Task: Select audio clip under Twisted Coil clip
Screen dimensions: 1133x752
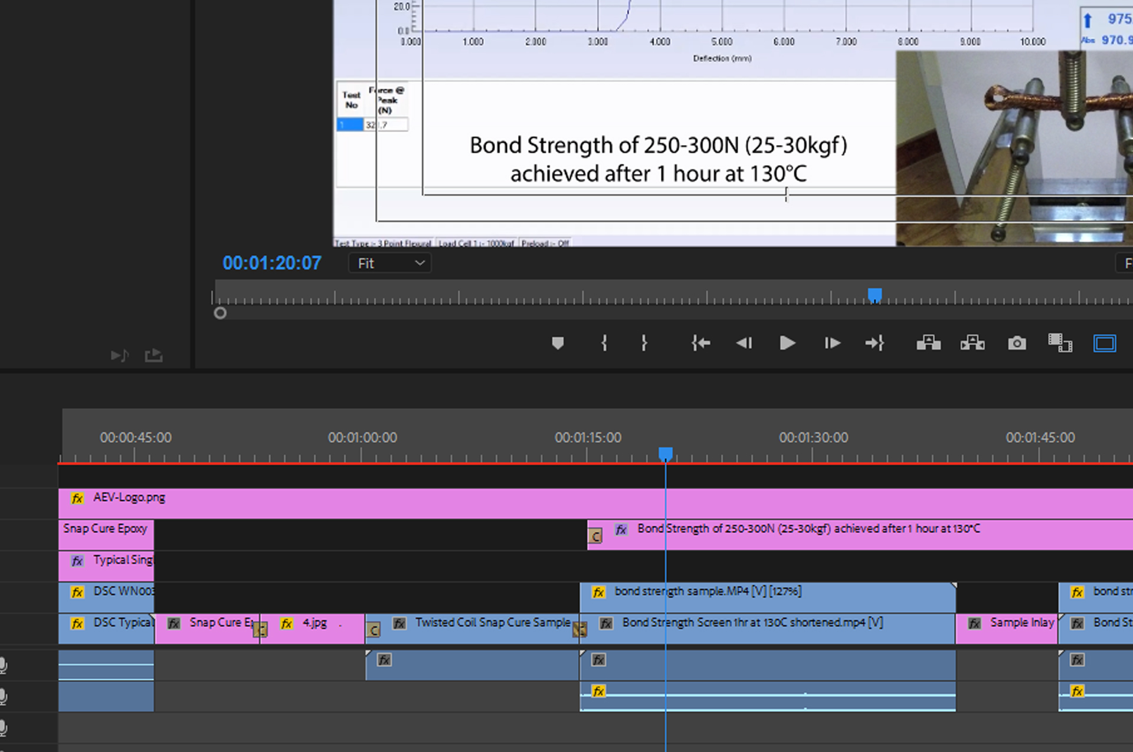Action: (473, 665)
